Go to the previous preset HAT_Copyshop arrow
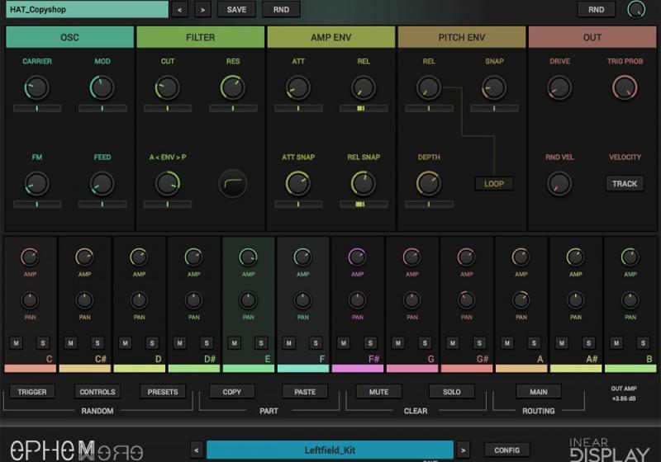This screenshot has height=462, width=661. point(181,10)
